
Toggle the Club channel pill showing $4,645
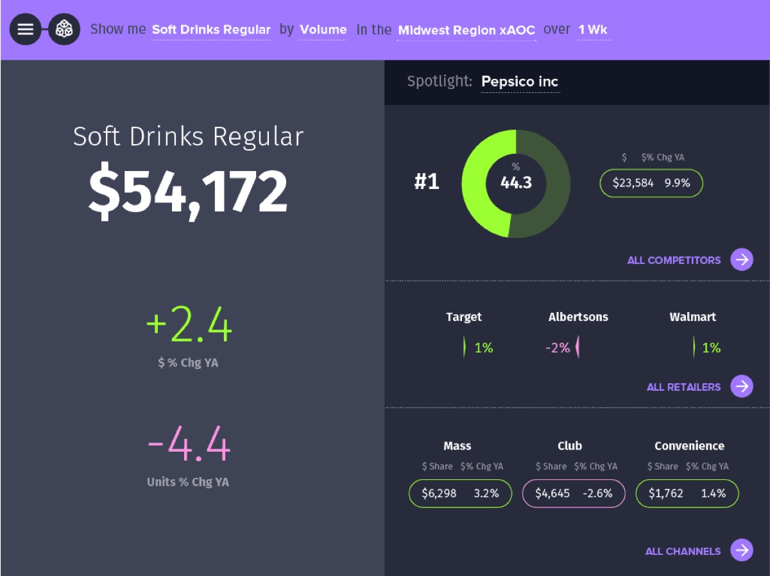(573, 493)
